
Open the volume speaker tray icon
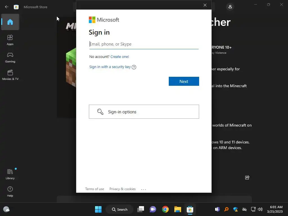point(260,209)
